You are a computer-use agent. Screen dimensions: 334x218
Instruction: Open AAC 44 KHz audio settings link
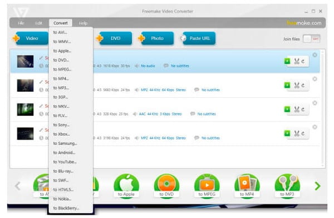tap(160, 114)
